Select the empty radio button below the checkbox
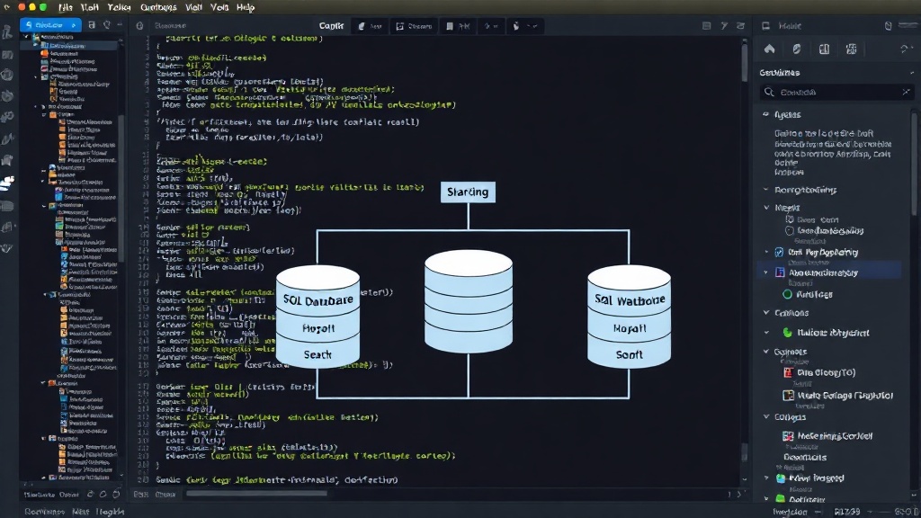Screen dimensions: 921x518 pos(790,231)
